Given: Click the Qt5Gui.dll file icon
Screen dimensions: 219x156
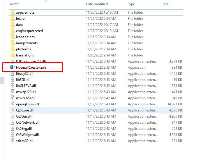Looking at the screenshot, I should (x=13, y=116).
